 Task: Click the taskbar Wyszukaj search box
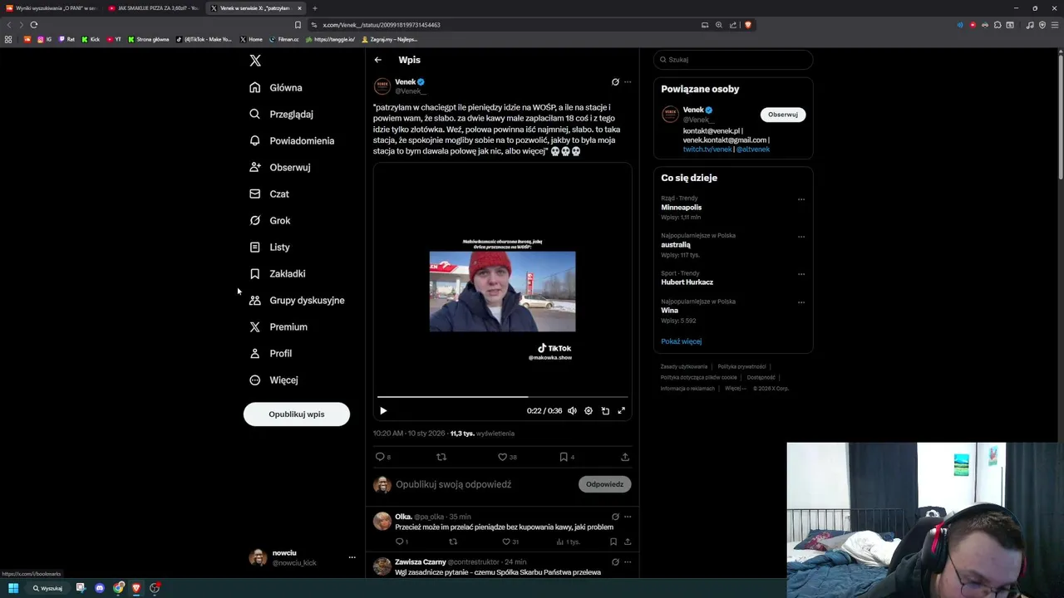(x=47, y=588)
